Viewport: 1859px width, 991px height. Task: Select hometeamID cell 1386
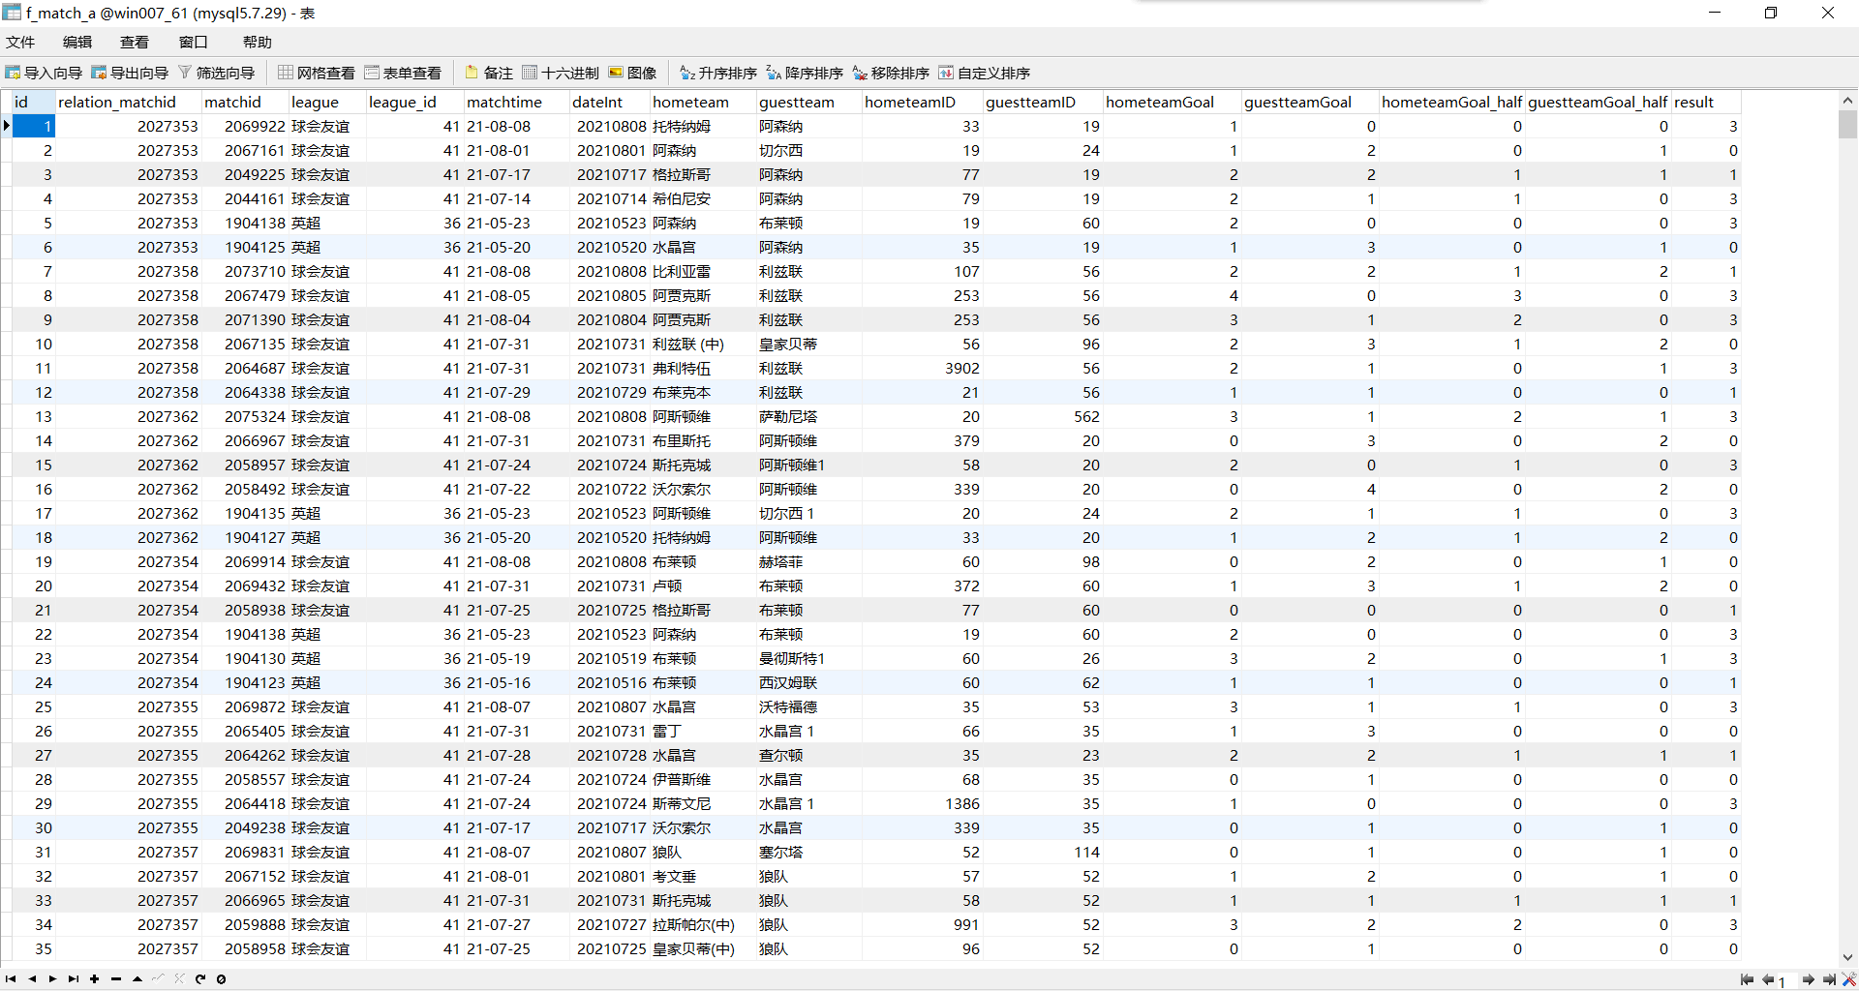click(x=923, y=803)
